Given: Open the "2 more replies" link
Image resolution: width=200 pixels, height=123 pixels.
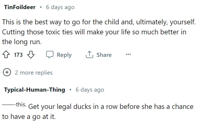Looking at the screenshot, I should [x=34, y=73].
